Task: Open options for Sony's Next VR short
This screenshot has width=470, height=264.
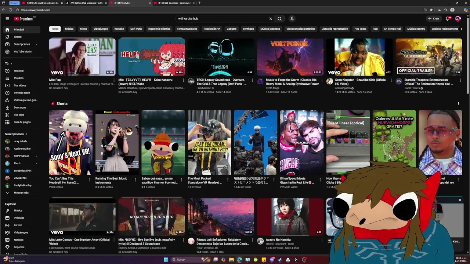Action: (x=89, y=180)
